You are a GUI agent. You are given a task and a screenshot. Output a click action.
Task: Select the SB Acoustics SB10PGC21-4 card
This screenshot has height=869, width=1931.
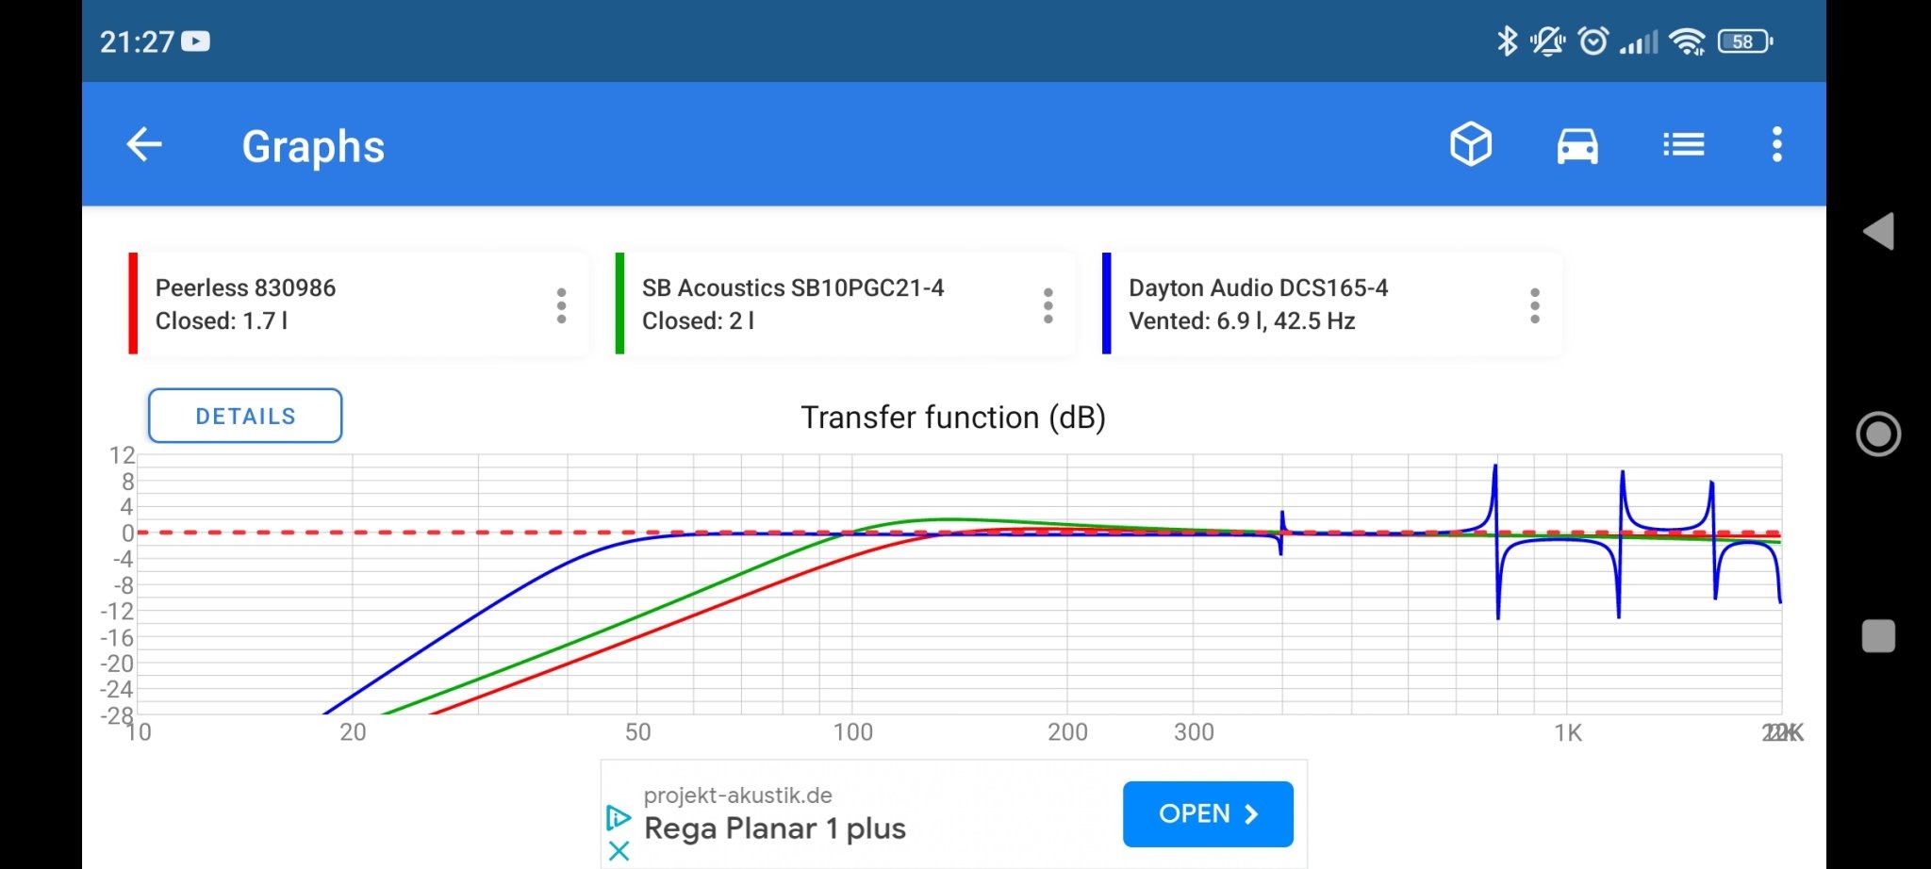point(845,303)
